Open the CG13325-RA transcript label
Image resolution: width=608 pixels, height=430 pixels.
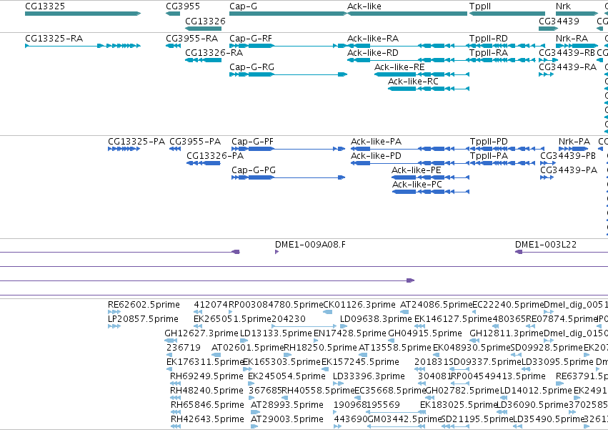click(x=54, y=39)
